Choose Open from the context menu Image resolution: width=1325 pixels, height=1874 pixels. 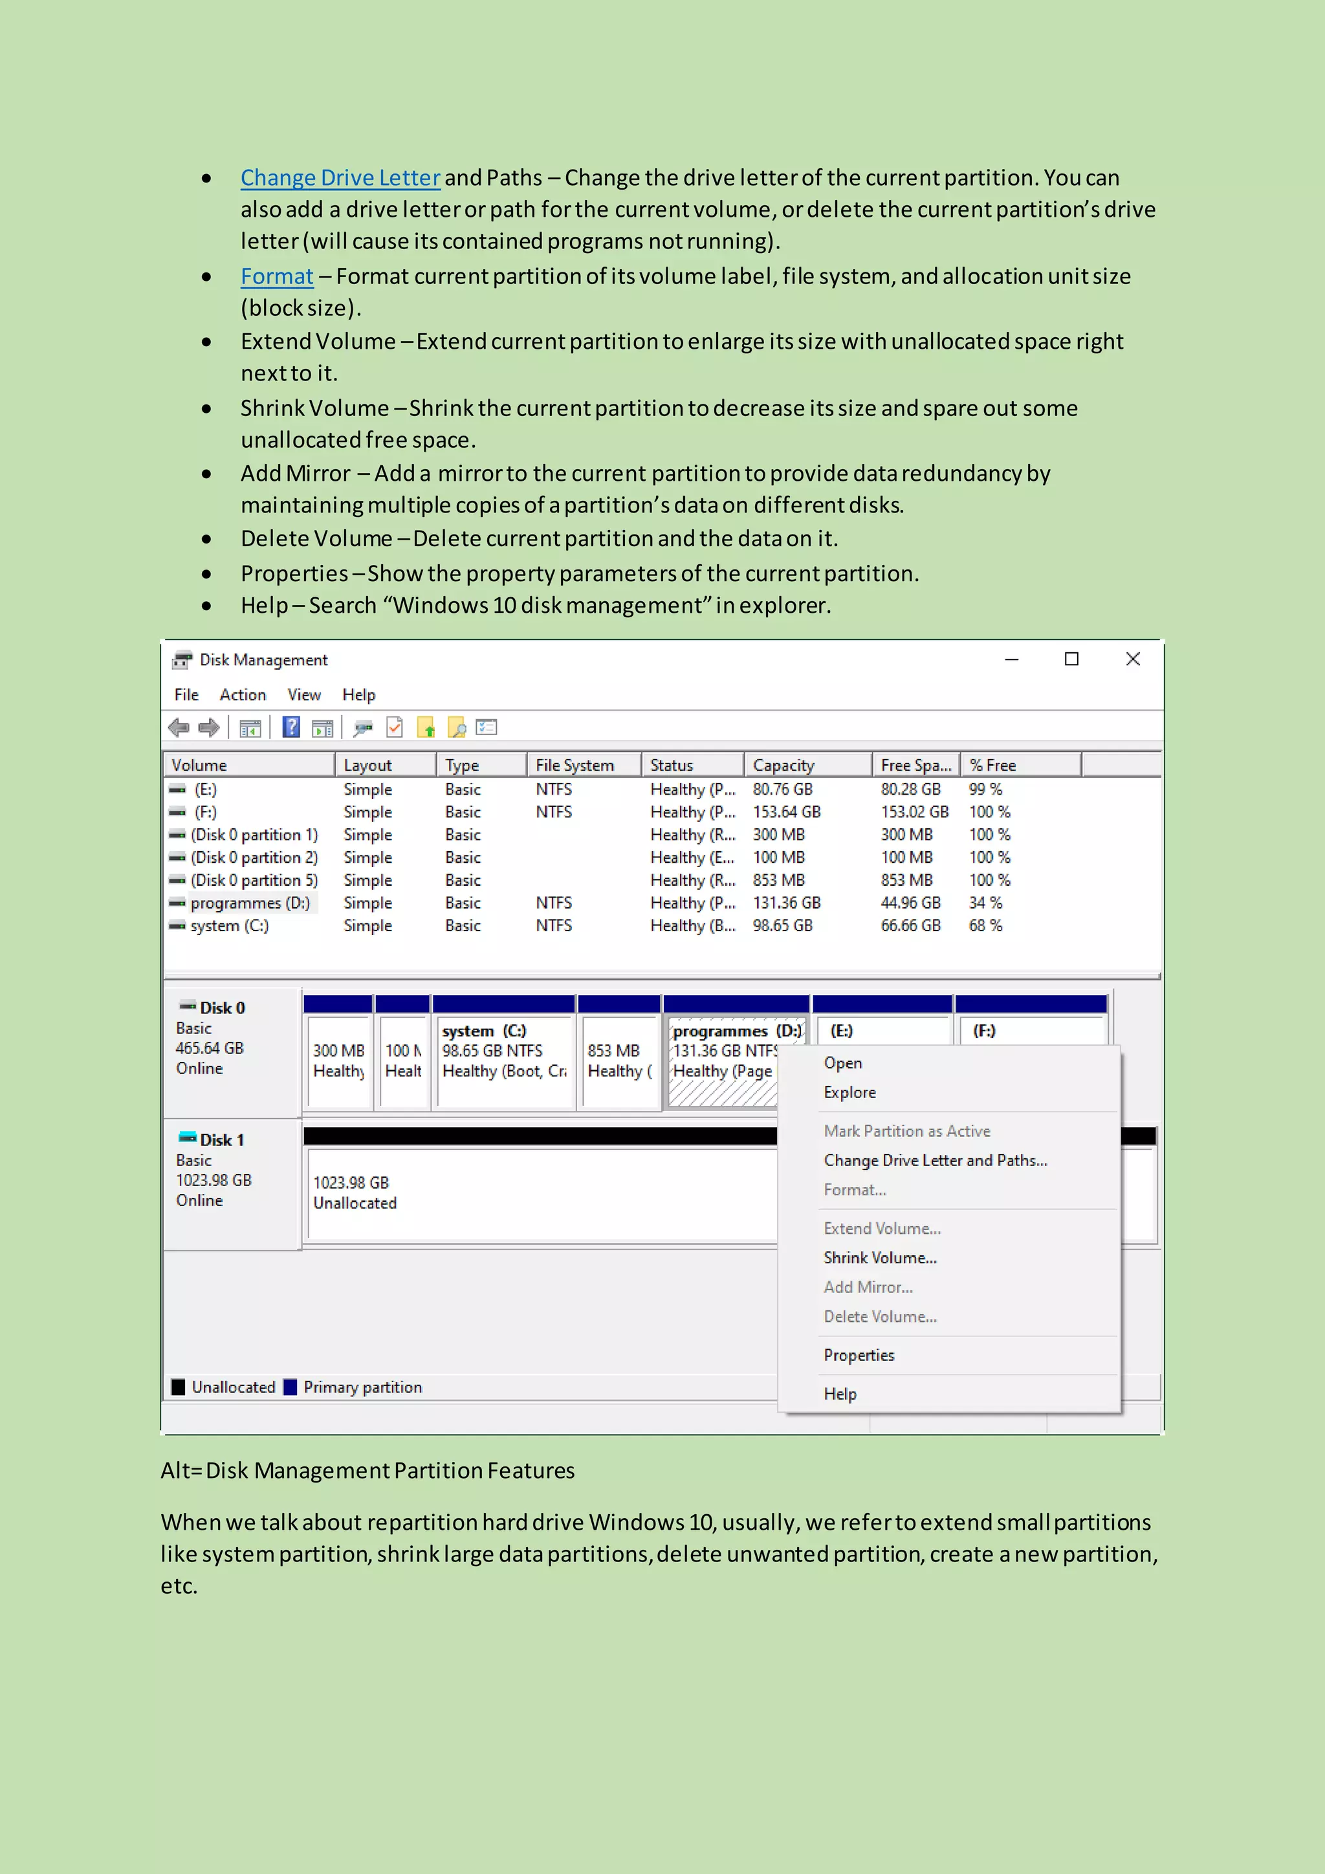point(950,1063)
